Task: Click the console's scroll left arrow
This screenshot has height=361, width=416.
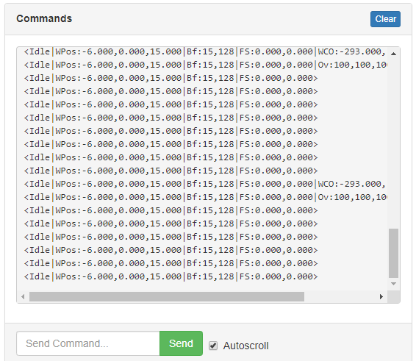Action: click(23, 296)
